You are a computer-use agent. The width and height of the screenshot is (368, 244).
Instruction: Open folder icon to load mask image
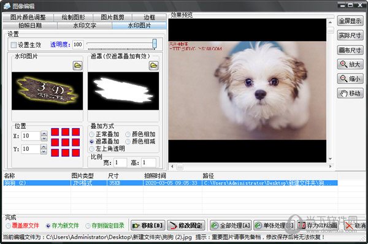(154, 66)
